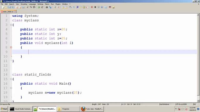Toggle synchronized horizontal scrolling
The image size is (200, 112).
pos(66,7)
